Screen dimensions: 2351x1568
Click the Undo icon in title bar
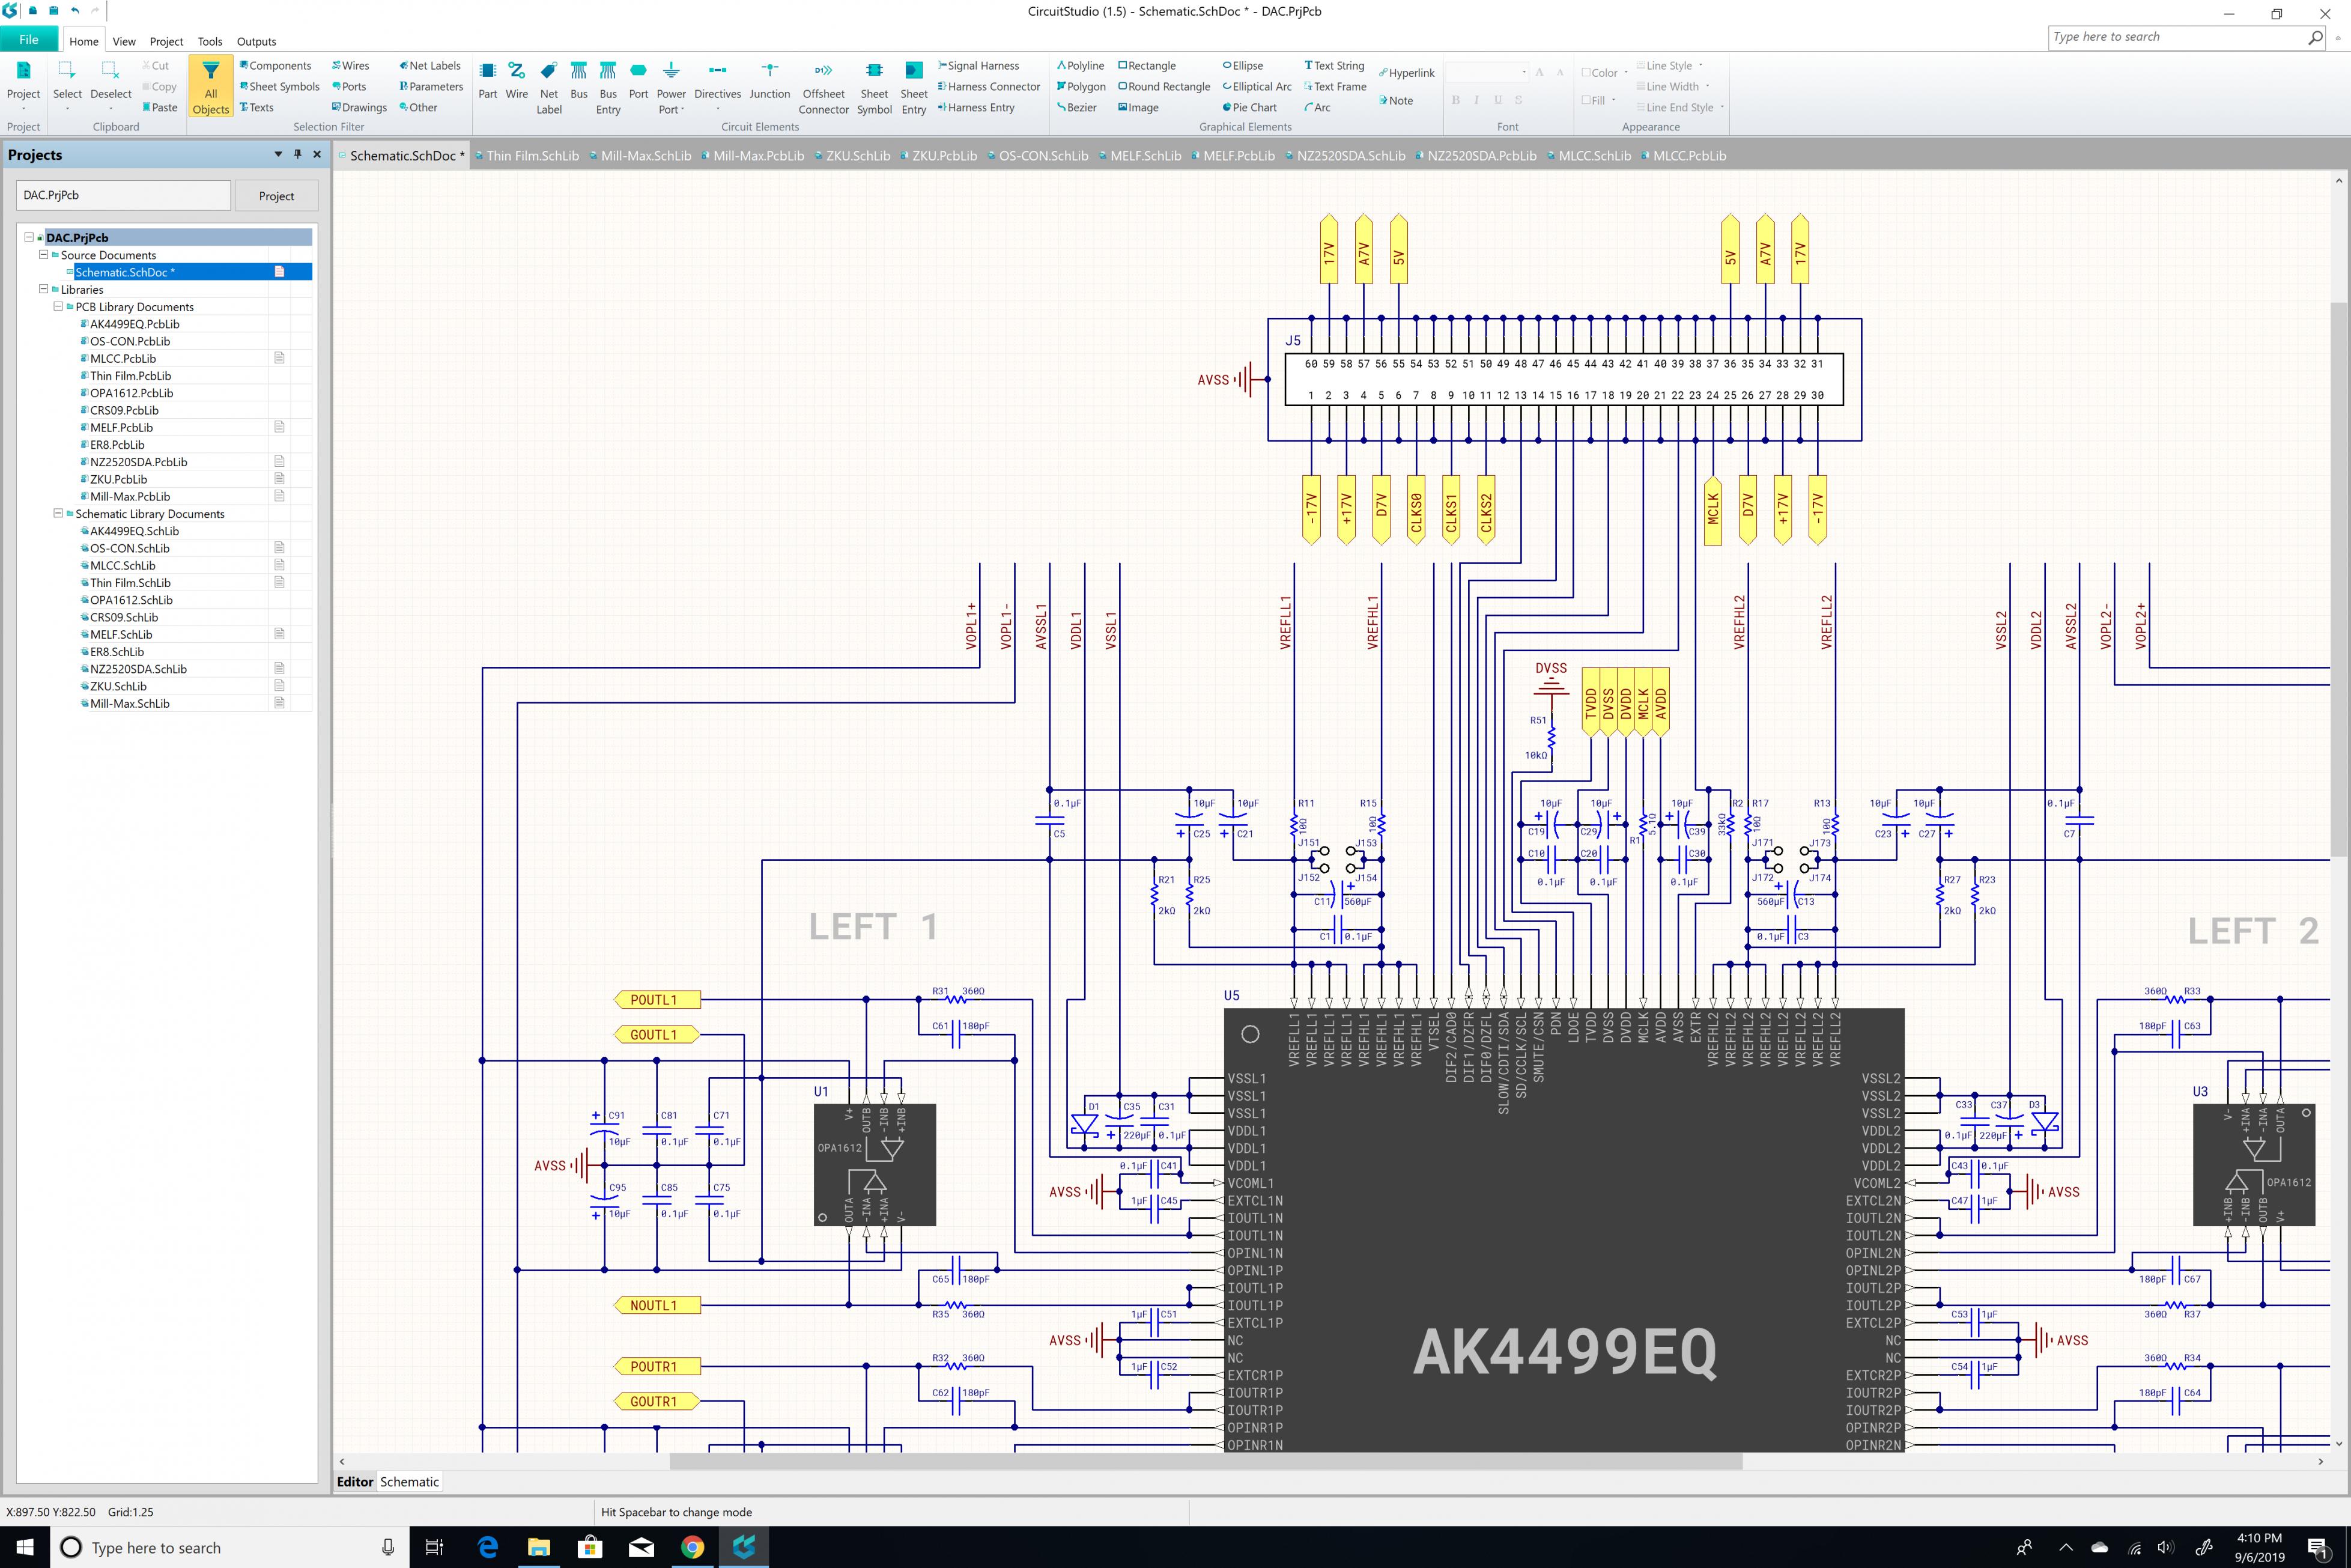click(75, 11)
